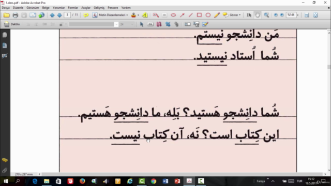
Task: Open the Pencere menu
Action: click(x=113, y=8)
